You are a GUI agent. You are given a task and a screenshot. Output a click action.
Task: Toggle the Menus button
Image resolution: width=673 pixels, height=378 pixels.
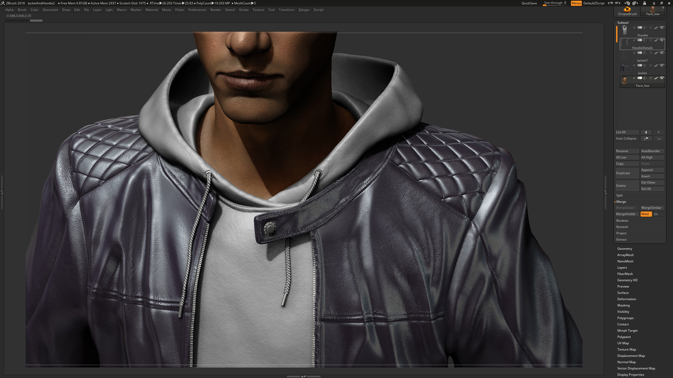tap(576, 3)
